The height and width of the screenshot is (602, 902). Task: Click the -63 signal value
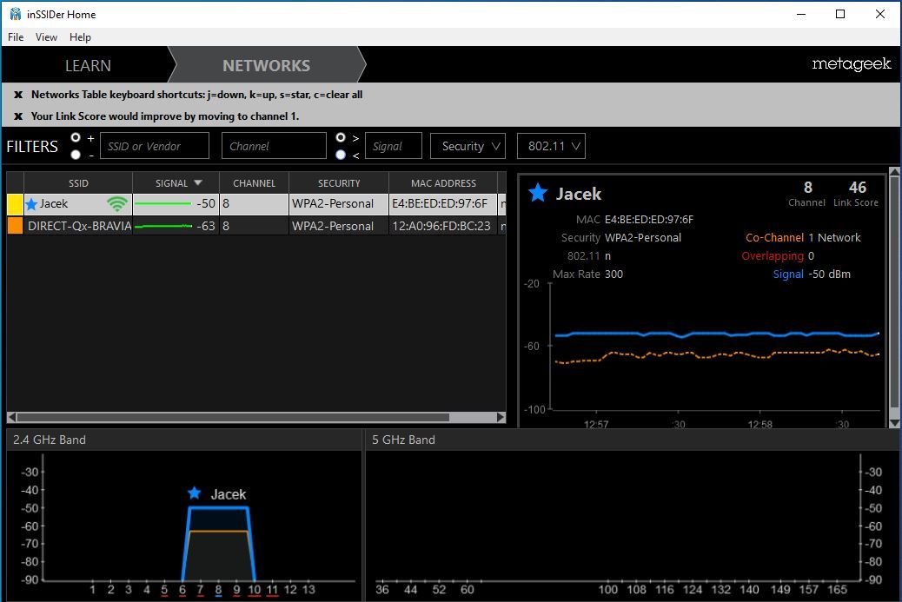point(205,226)
